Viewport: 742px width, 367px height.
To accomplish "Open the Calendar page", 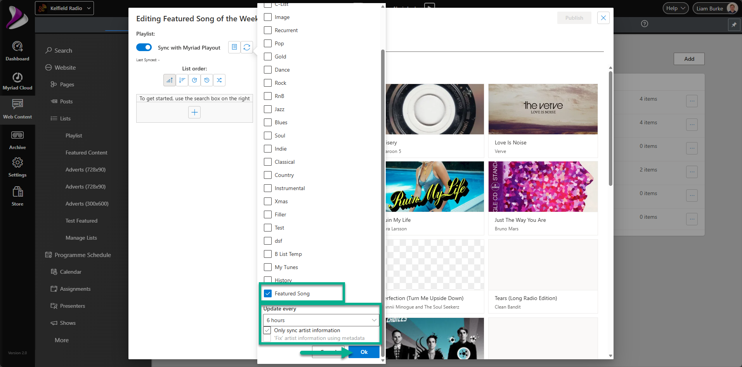I will click(66, 272).
